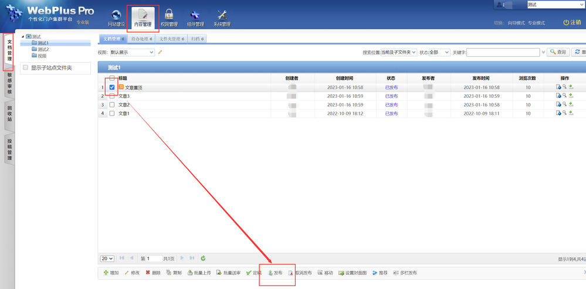This screenshot has height=289, width=586.
Task: Open 网站建设 globe icon in top navigation
Action: (x=116, y=16)
